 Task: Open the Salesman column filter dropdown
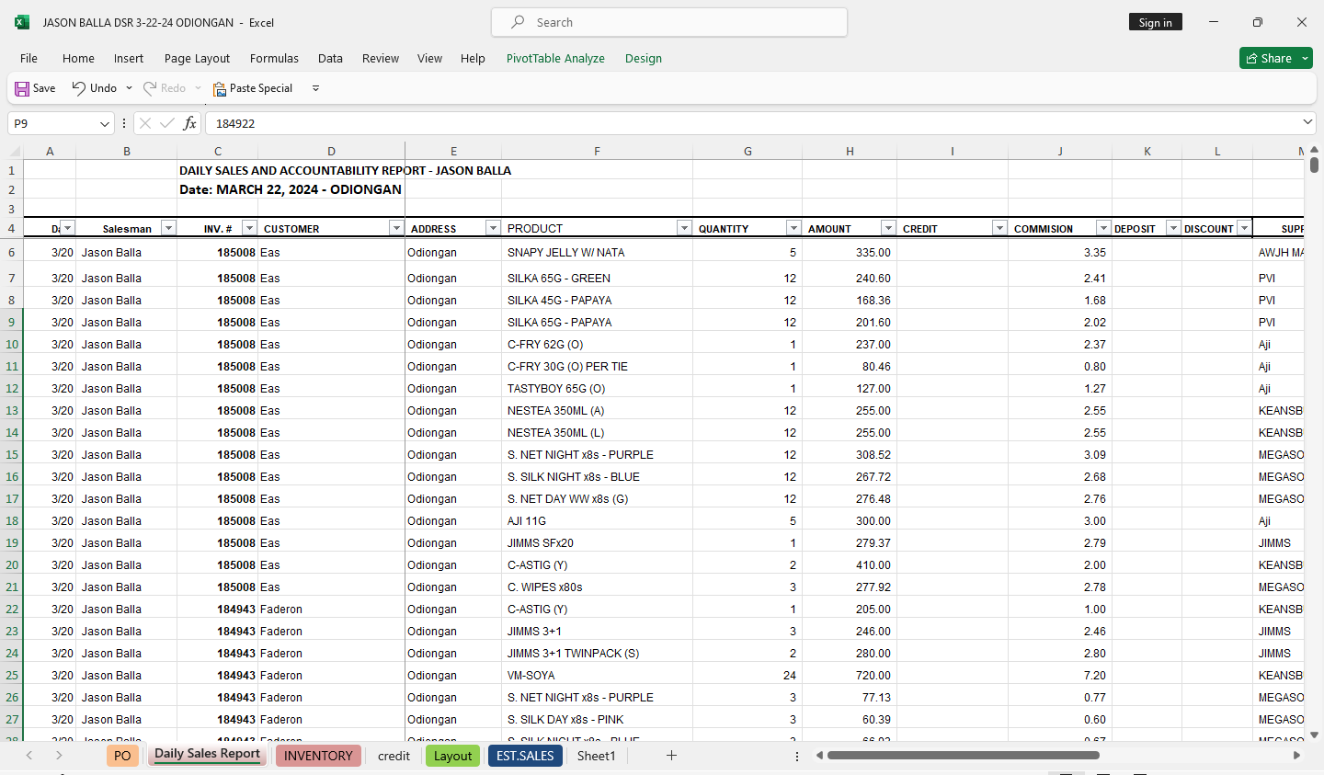pyautogui.click(x=168, y=228)
